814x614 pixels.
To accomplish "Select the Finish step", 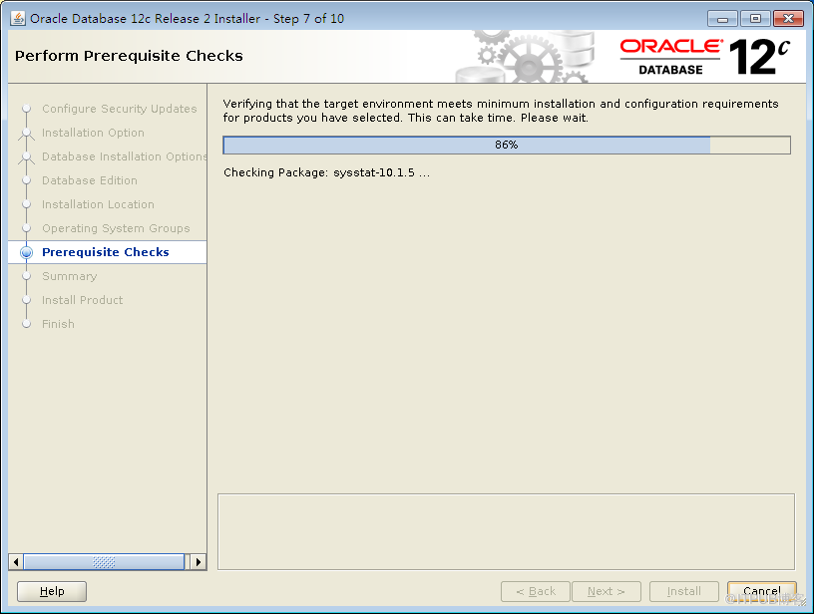I will point(58,324).
